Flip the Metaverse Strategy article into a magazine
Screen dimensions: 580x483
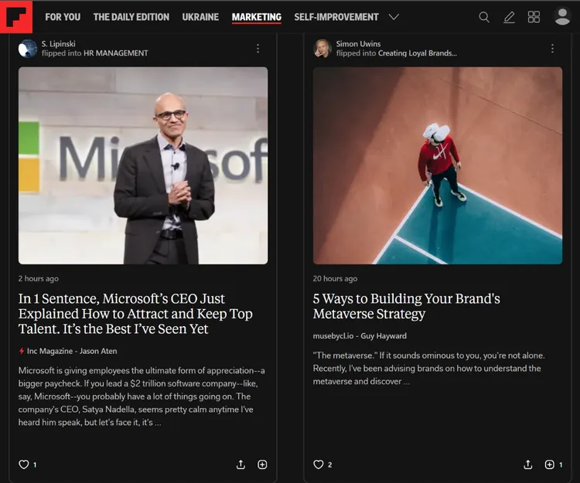pyautogui.click(x=549, y=464)
